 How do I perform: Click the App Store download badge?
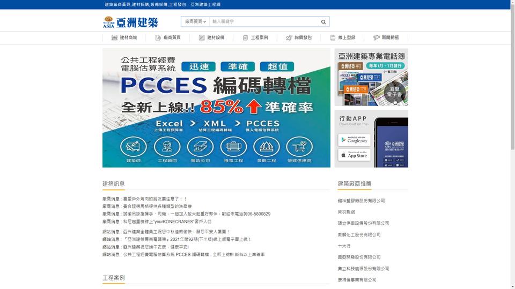pyautogui.click(x=354, y=155)
